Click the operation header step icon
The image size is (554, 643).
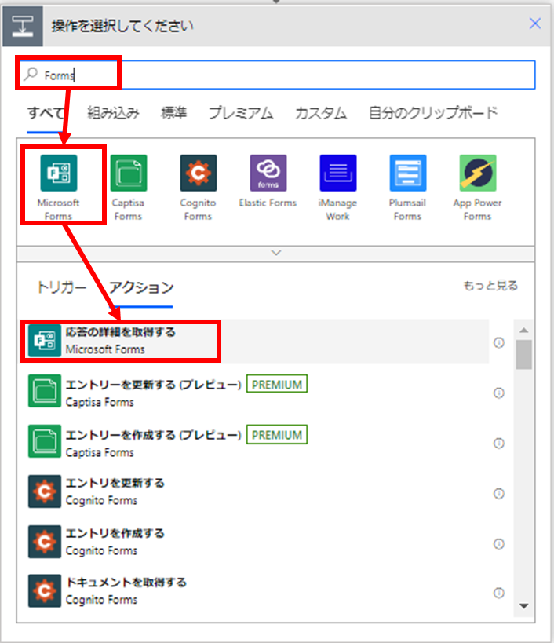(23, 26)
